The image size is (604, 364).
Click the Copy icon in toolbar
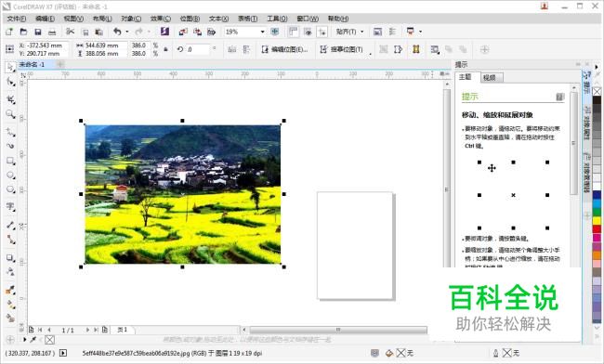point(85,32)
